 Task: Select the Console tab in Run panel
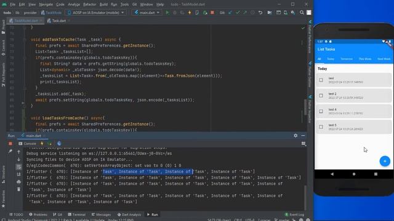click(x=27, y=144)
